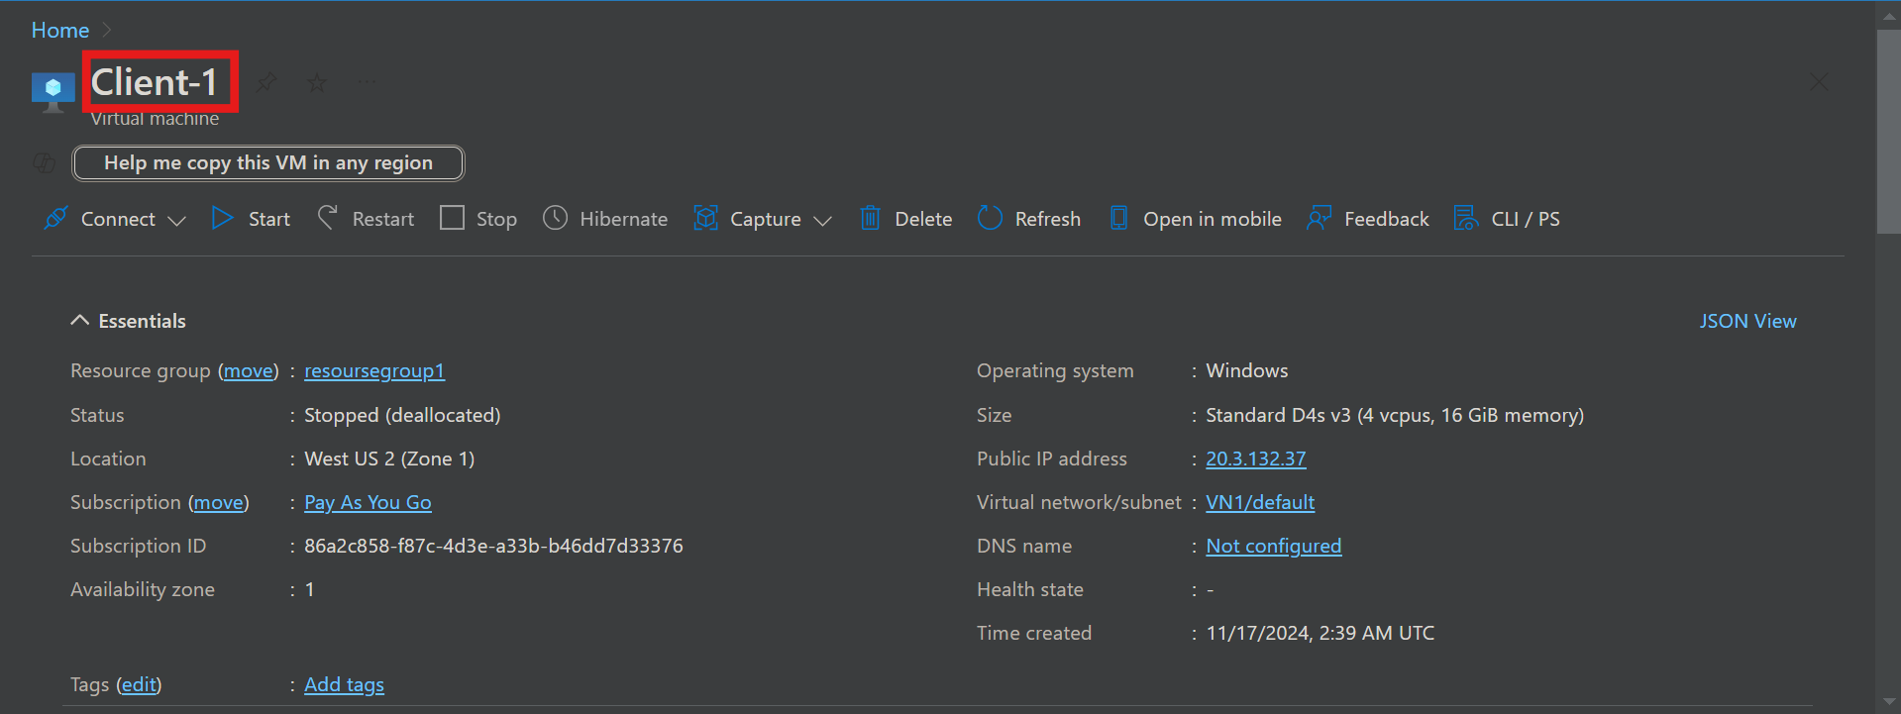
Task: Click the Refresh toolbar label
Action: 1048,219
